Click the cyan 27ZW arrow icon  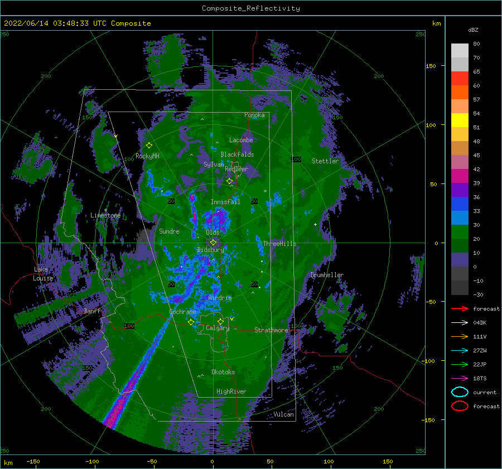click(460, 351)
